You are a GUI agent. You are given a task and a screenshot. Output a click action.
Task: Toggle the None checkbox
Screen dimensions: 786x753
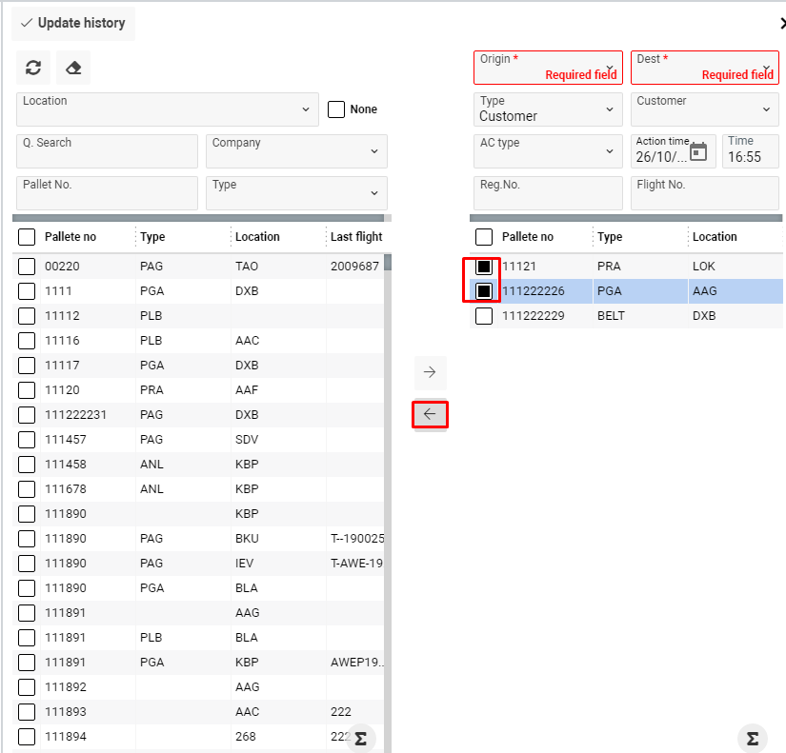336,109
